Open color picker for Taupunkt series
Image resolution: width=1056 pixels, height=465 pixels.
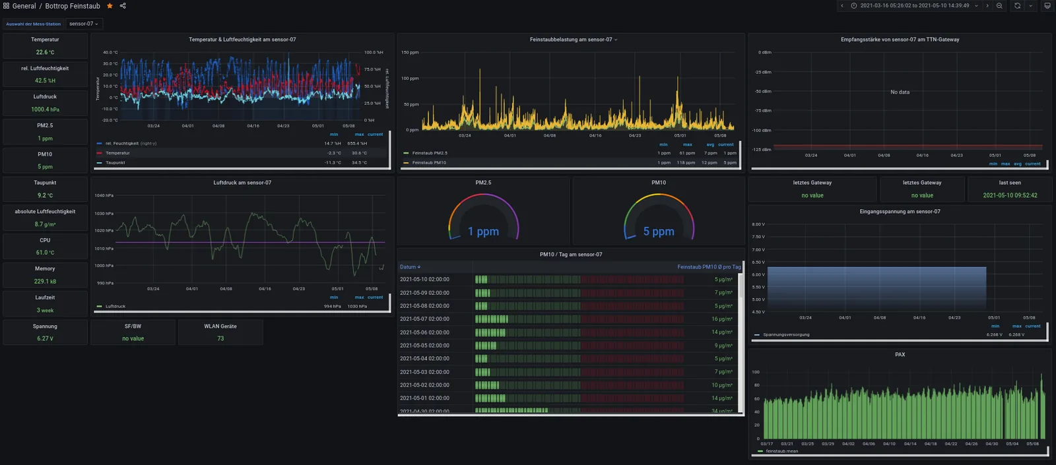[100, 163]
